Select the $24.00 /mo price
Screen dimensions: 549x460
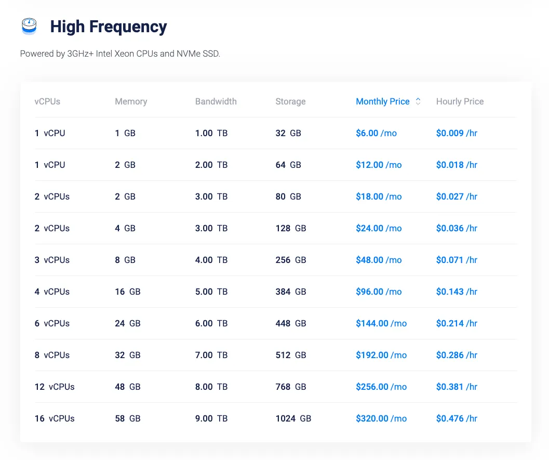point(379,228)
